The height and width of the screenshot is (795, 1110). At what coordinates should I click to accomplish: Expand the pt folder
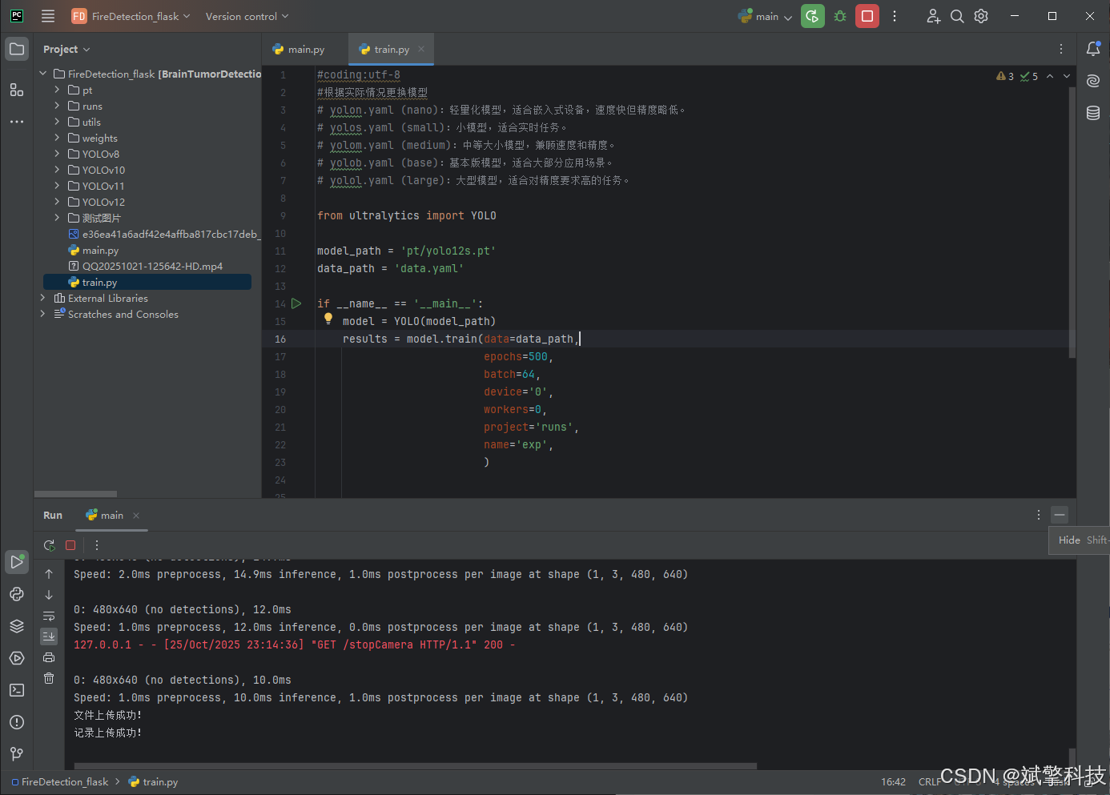pyautogui.click(x=57, y=90)
